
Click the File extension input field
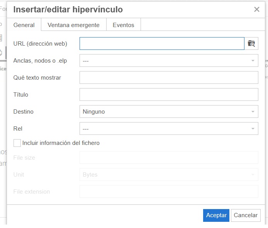coord(169,192)
